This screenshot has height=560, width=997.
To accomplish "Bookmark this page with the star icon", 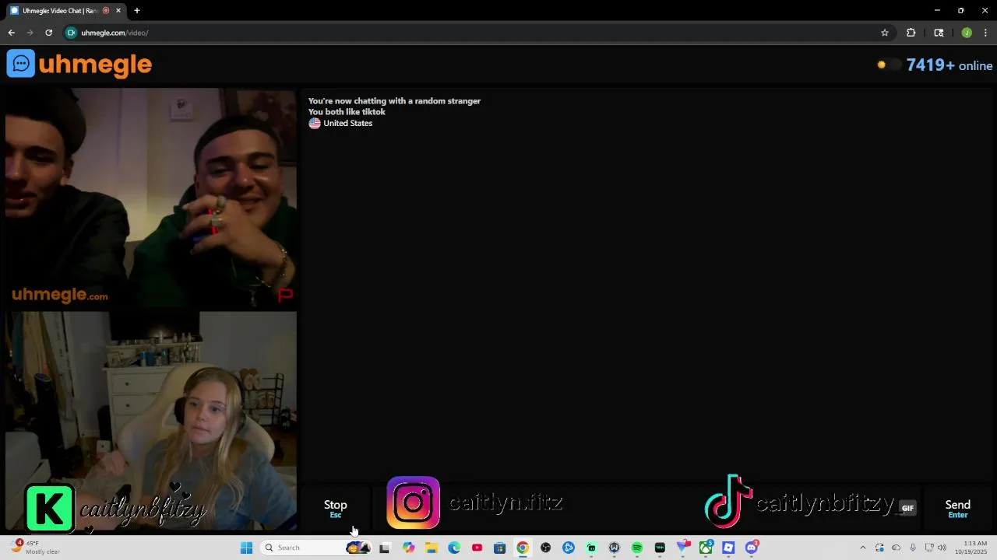I will tap(885, 33).
